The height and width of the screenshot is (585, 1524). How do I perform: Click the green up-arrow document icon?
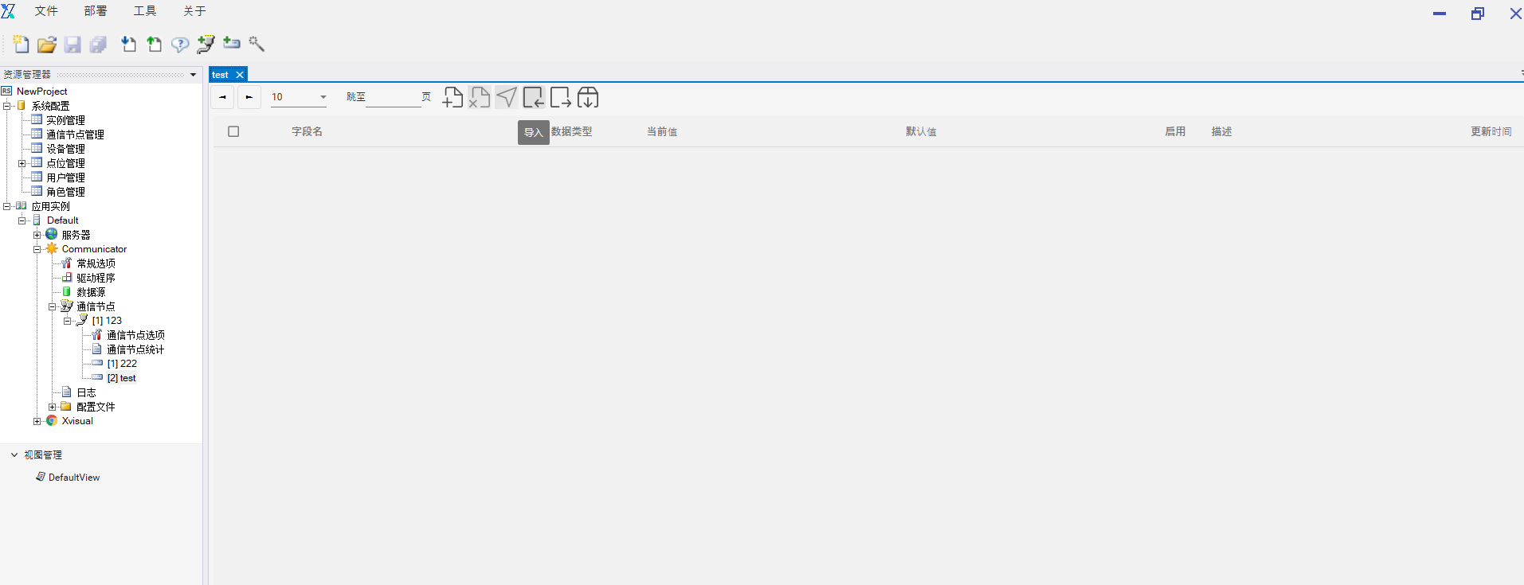click(155, 45)
